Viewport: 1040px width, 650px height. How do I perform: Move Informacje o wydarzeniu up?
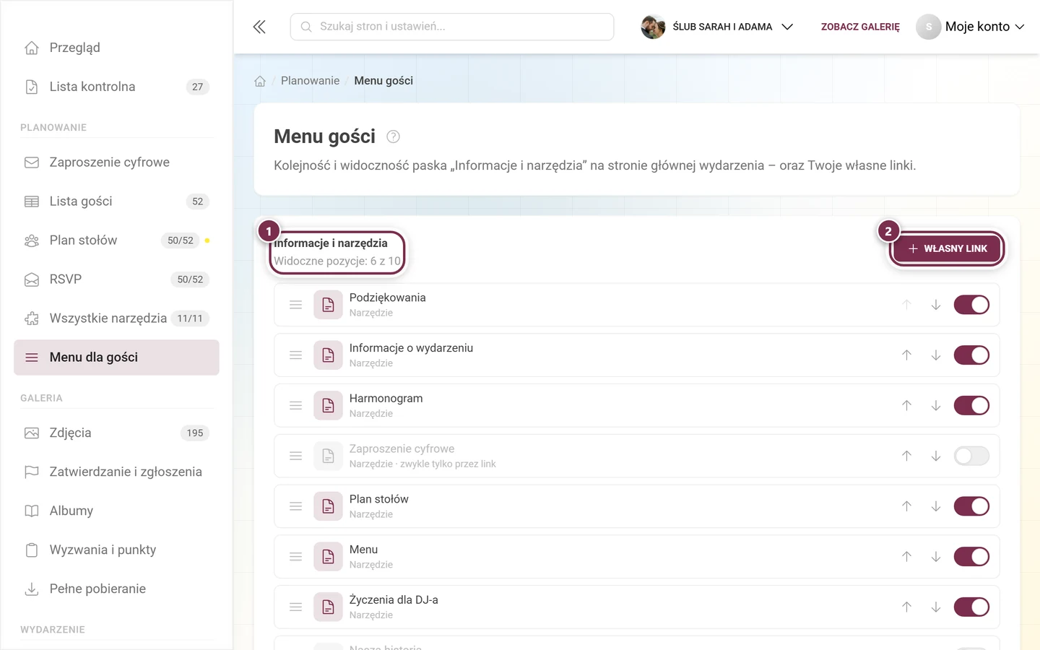[906, 355]
